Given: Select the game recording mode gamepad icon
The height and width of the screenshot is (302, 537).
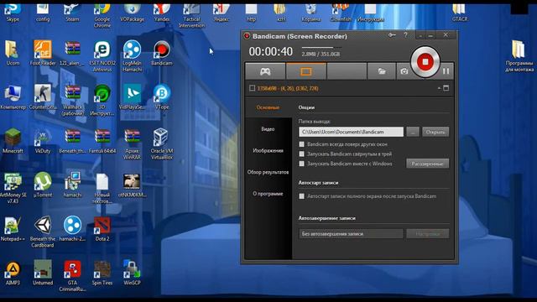Looking at the screenshot, I should (x=265, y=71).
